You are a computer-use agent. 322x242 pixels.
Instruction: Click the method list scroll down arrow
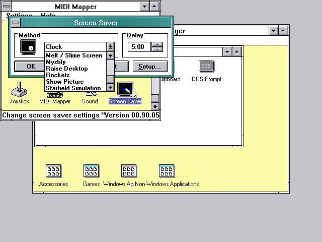coord(111,88)
